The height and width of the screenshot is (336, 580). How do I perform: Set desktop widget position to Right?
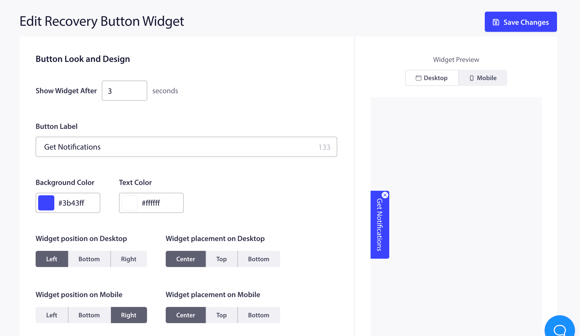(129, 259)
